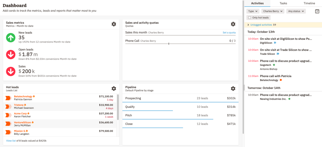Click the Set a quota link

229,33
